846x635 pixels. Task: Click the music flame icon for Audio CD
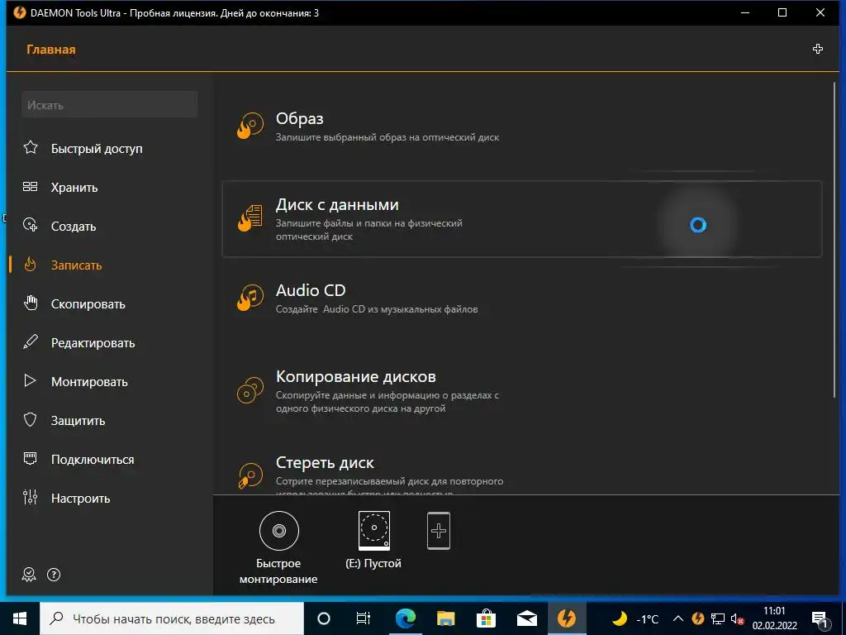pyautogui.click(x=250, y=298)
